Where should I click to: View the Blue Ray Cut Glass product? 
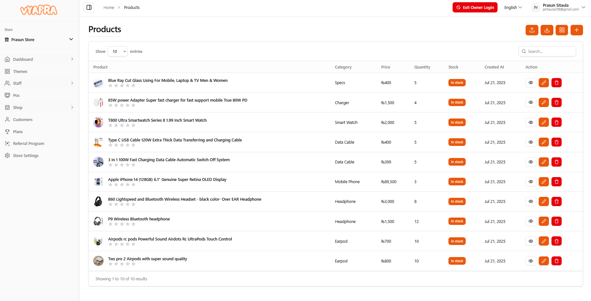coord(531,83)
